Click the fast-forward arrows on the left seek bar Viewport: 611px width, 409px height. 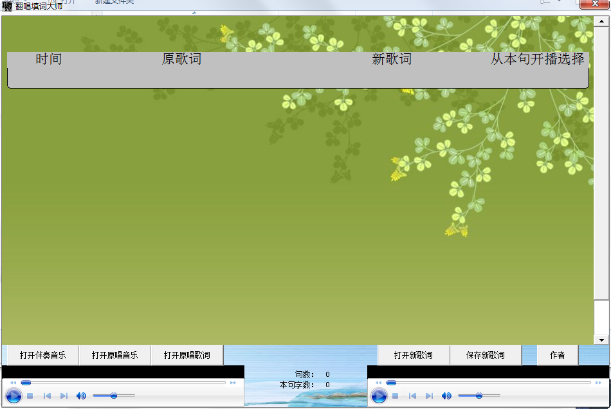tap(232, 382)
